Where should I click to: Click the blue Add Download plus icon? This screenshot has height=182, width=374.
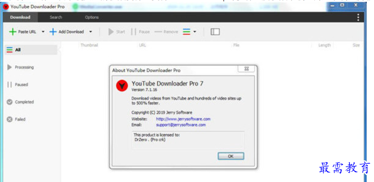tap(53, 32)
